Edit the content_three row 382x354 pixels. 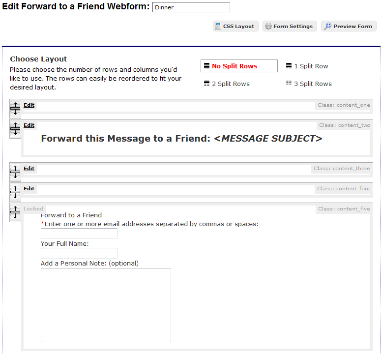click(x=29, y=169)
